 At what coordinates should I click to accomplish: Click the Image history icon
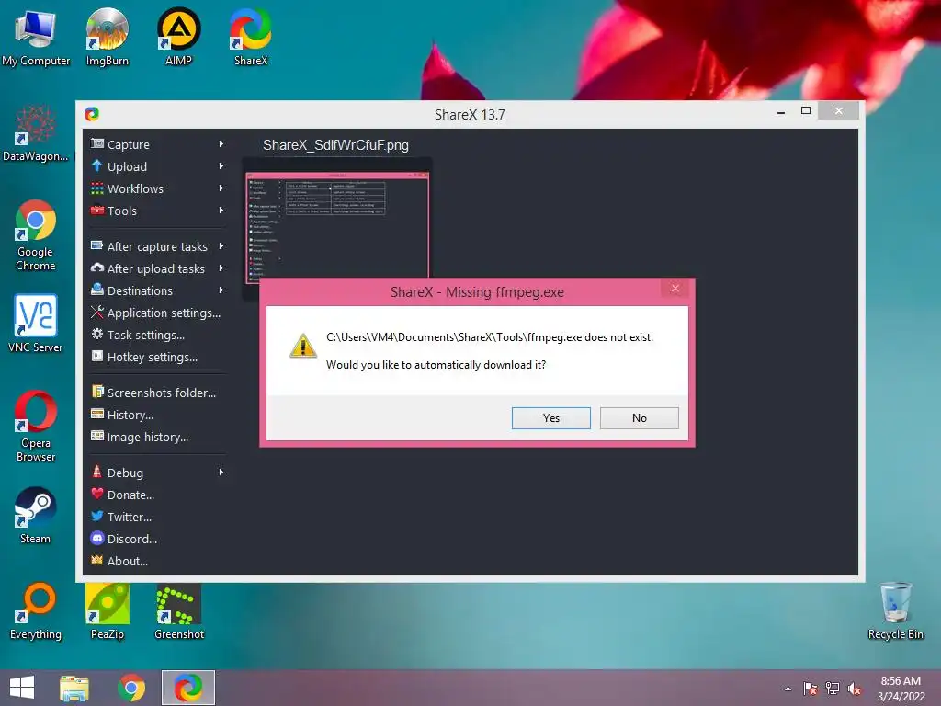point(96,437)
